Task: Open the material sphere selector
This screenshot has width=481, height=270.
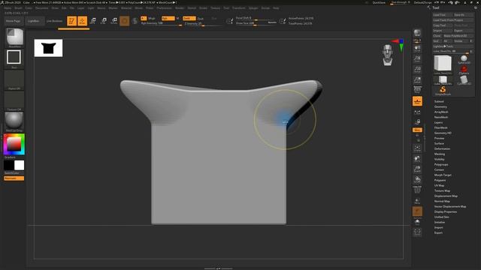Action: pyautogui.click(x=14, y=121)
